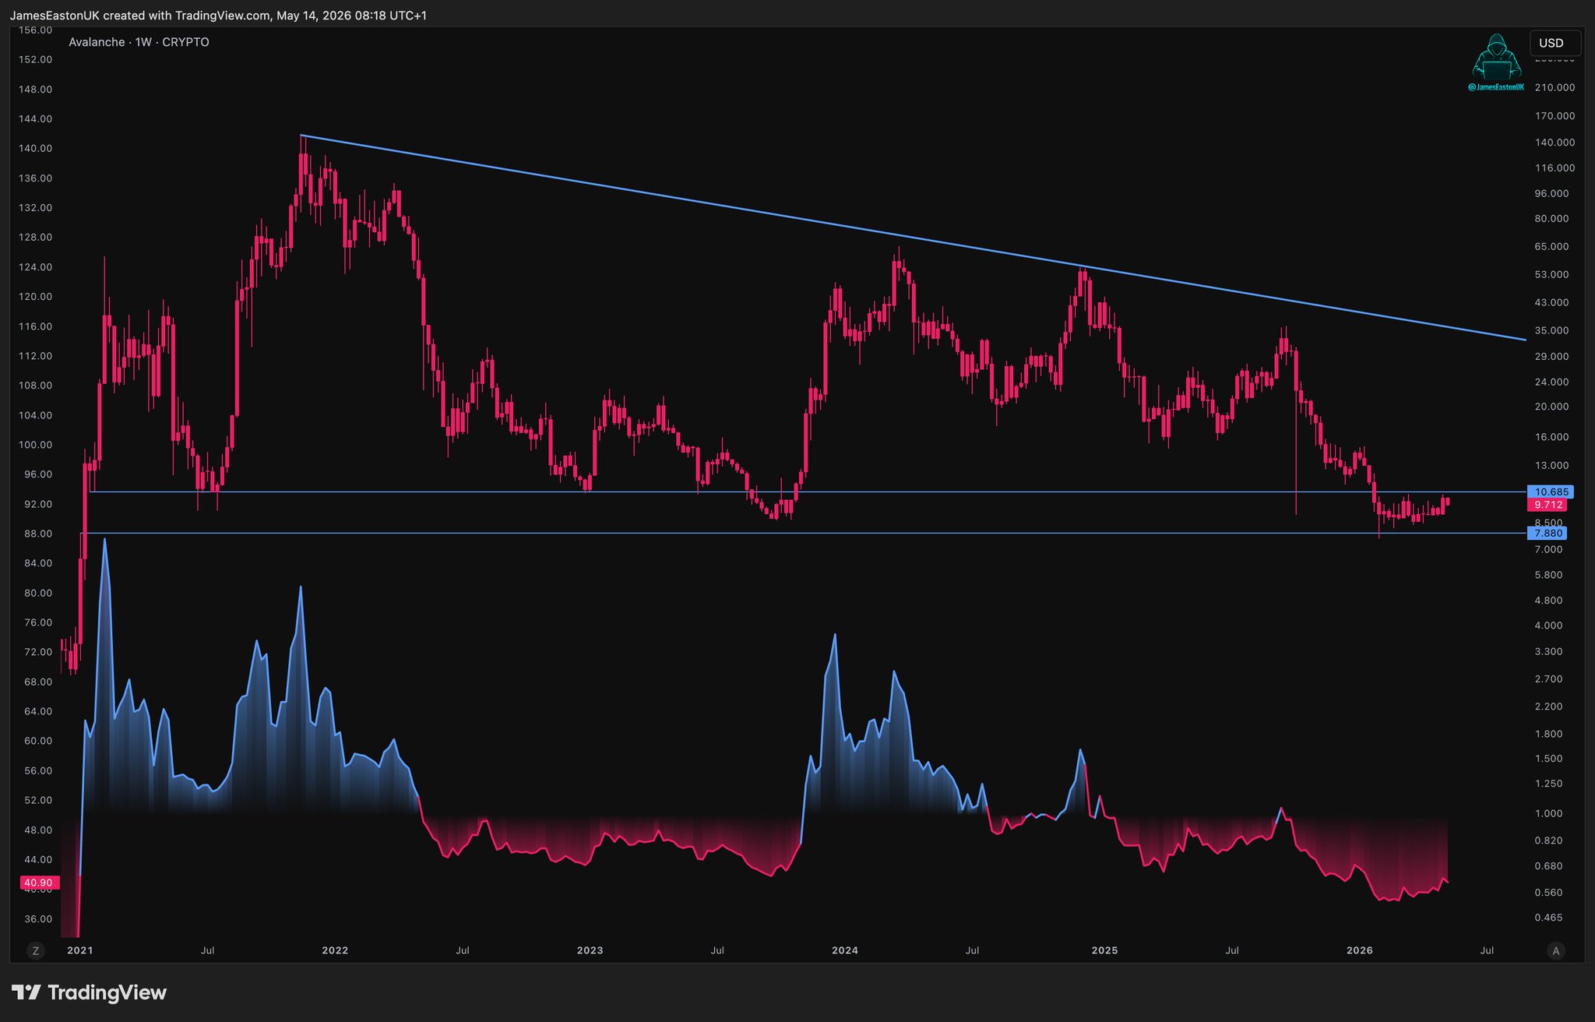Click the Avalanche 1W CRYPTO symbol title
The width and height of the screenshot is (1595, 1022).
[x=139, y=42]
